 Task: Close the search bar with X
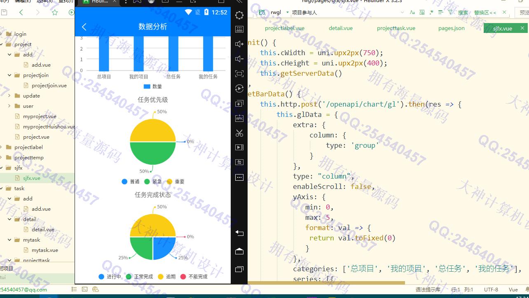coord(504,12)
